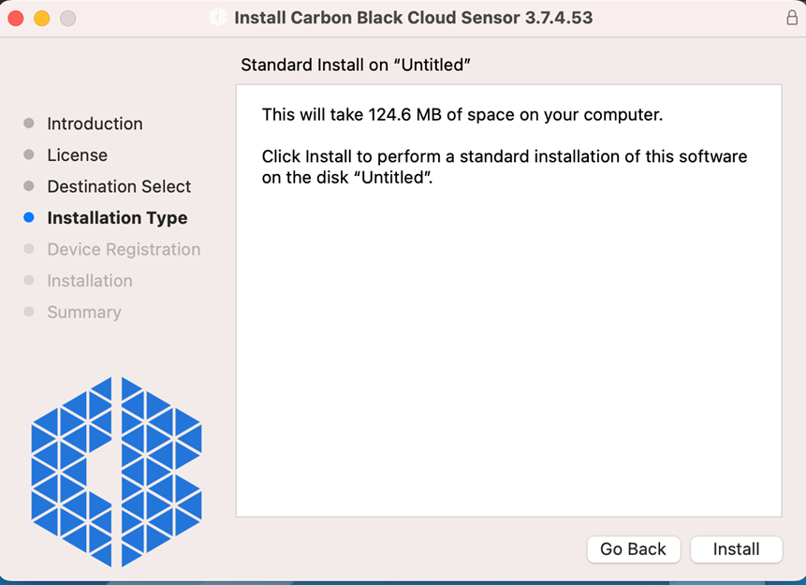Image resolution: width=806 pixels, height=585 pixels.
Task: Click the Installation Type step label
Action: pos(116,217)
